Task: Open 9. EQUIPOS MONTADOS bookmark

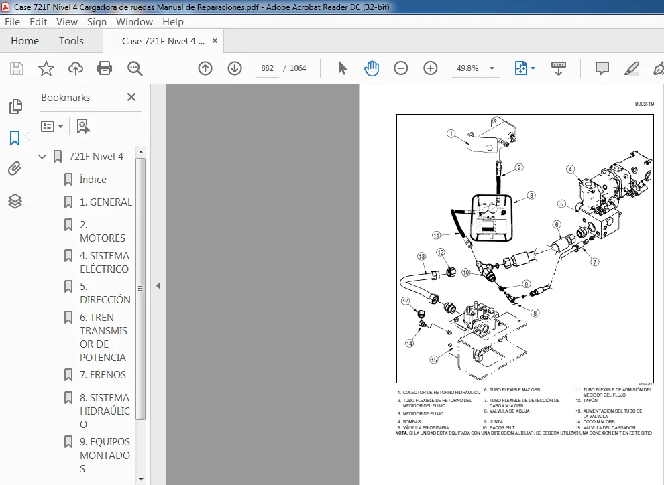Action: pyautogui.click(x=105, y=455)
